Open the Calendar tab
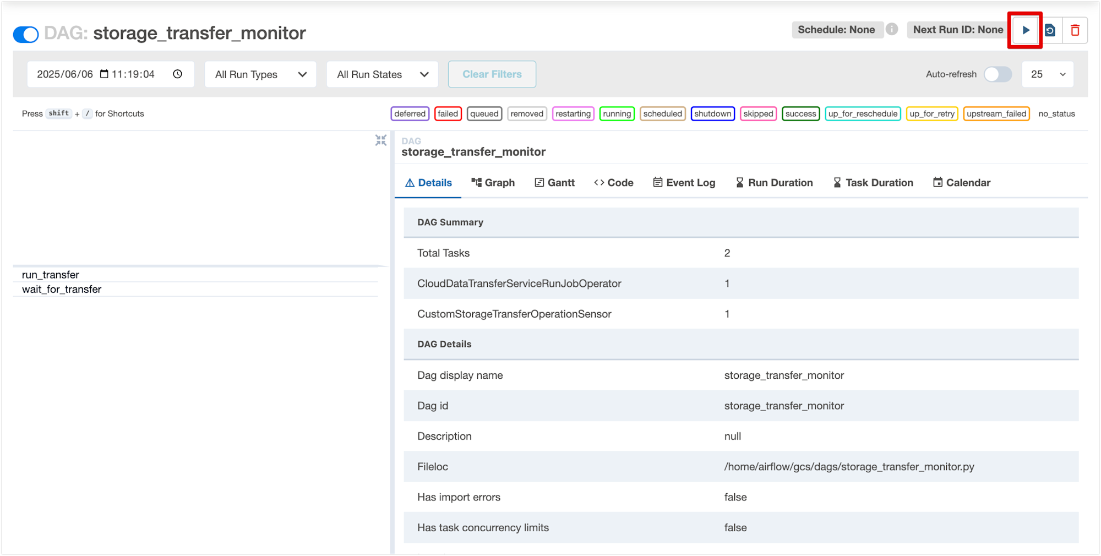Viewport: 1101px width, 556px height. [962, 183]
